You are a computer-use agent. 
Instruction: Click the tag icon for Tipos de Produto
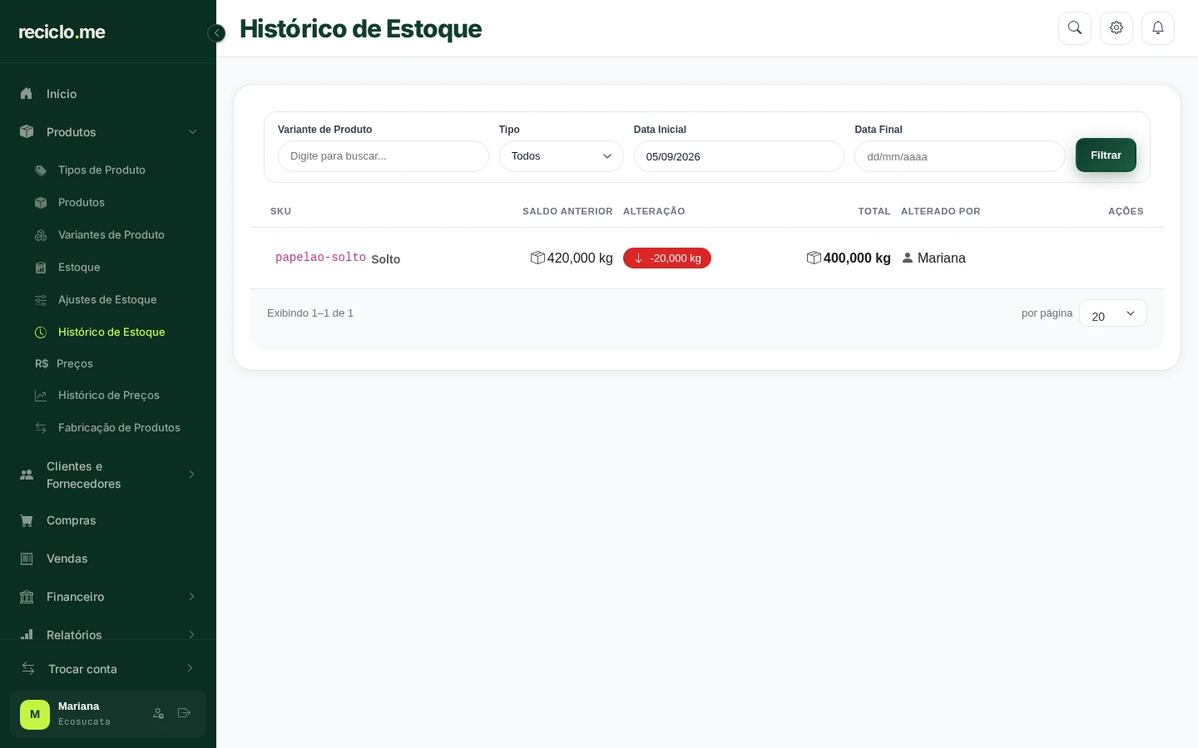41,170
